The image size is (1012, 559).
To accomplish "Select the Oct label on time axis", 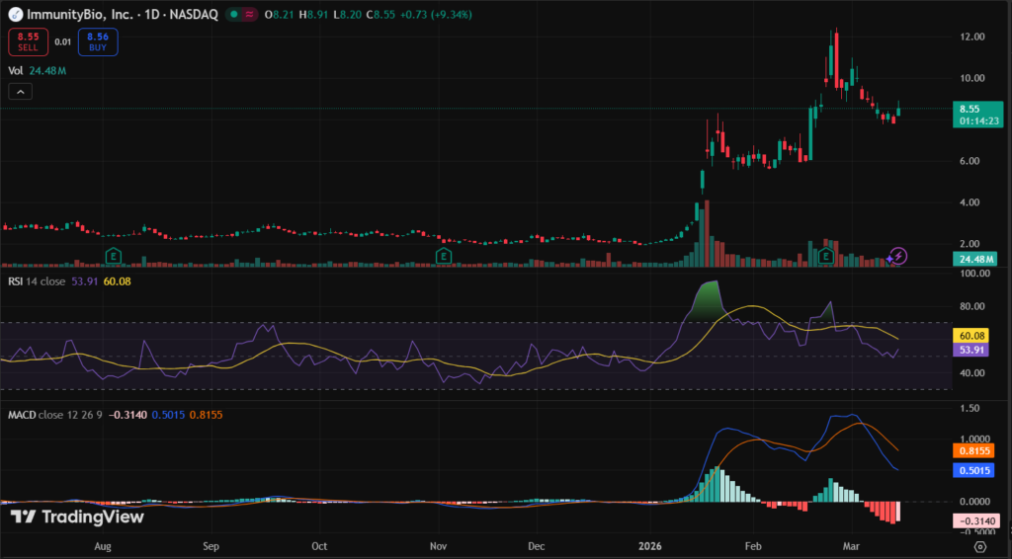I will click(319, 545).
